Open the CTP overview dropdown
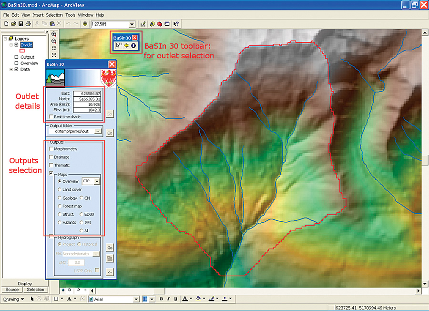The width and height of the screenshot is (429, 311). pyautogui.click(x=97, y=181)
